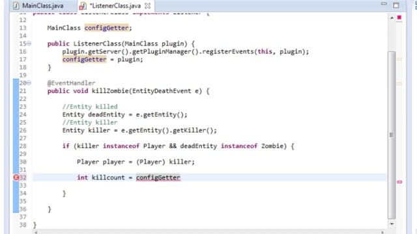Click the Zombie type on line 28
Image resolution: width=417 pixels, height=234 pixels.
click(272, 146)
